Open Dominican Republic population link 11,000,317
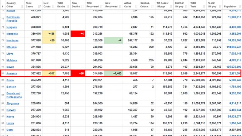This screenshot has height=136, width=242. point(235,17)
